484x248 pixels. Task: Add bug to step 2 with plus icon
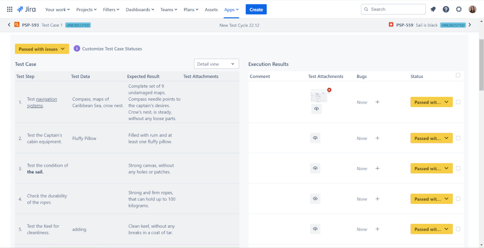point(377,138)
